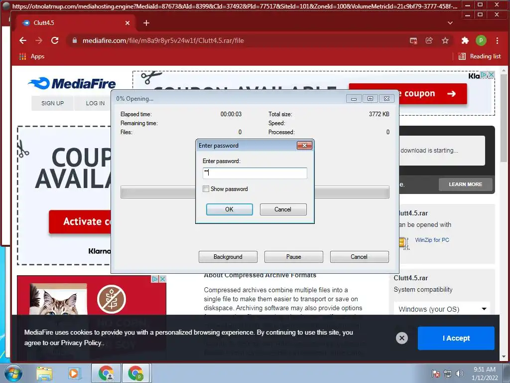Tick the Show password checkbox
This screenshot has height=383, width=510.
206,189
